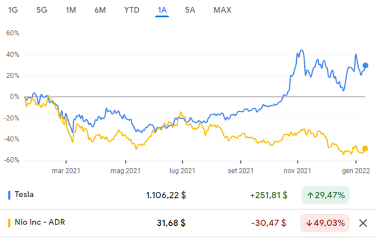Switch to the 1M range tab
The image size is (382, 241).
point(71,10)
